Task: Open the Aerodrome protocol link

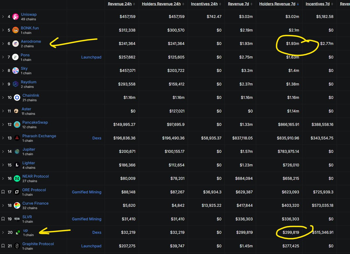Action: click(31, 41)
